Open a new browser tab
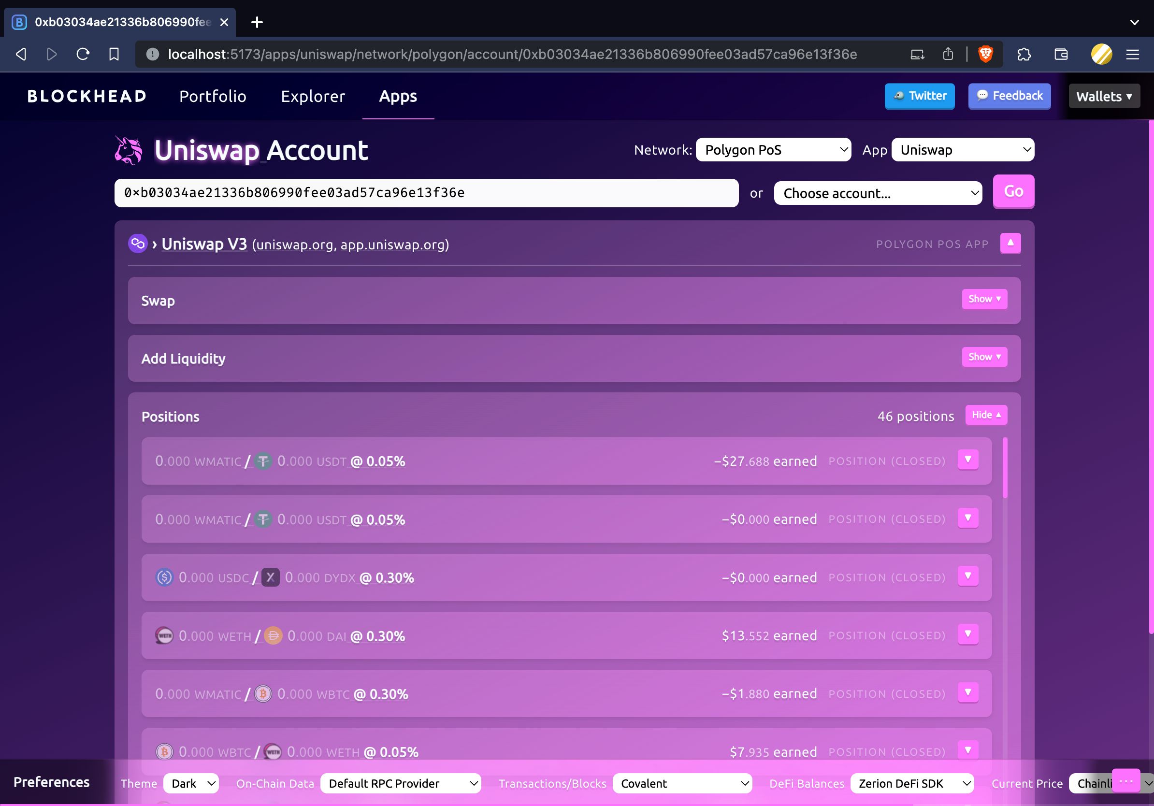The height and width of the screenshot is (806, 1154). click(257, 22)
